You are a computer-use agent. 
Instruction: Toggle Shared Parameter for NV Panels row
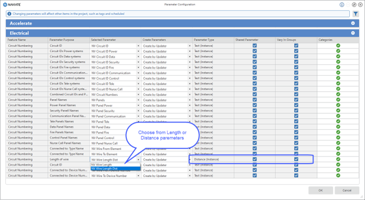coord(255,100)
